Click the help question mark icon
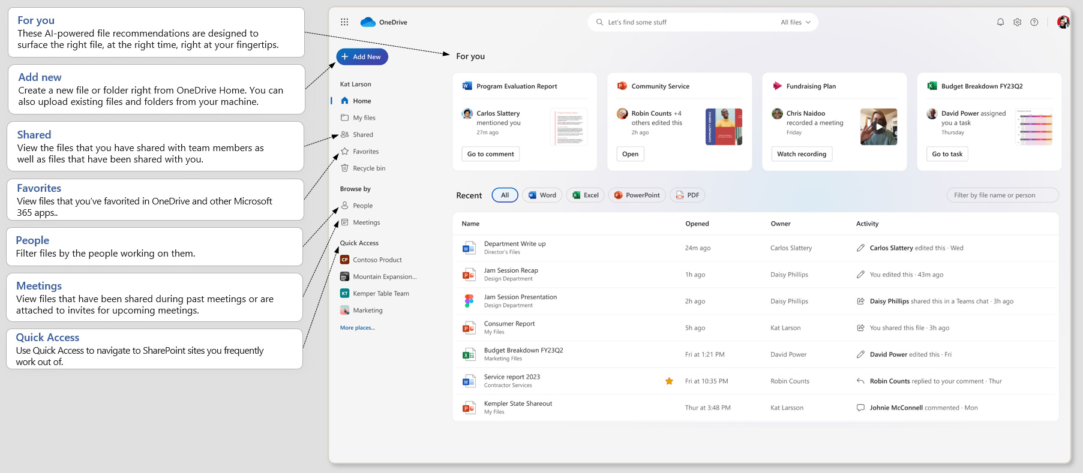Image resolution: width=1083 pixels, height=473 pixels. (x=1034, y=22)
